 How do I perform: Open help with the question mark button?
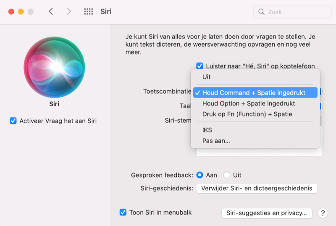point(323,213)
